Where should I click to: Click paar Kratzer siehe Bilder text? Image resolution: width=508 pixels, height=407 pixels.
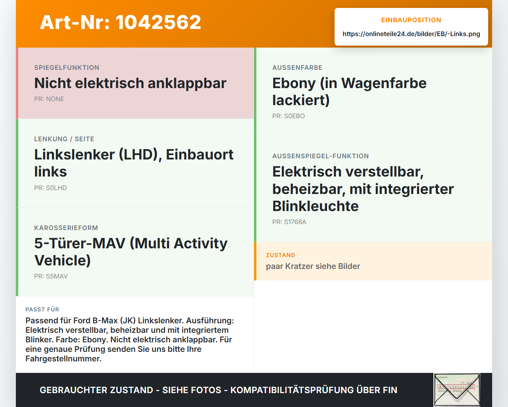pyautogui.click(x=313, y=266)
